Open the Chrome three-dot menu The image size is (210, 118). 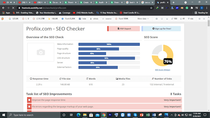[207, 8]
